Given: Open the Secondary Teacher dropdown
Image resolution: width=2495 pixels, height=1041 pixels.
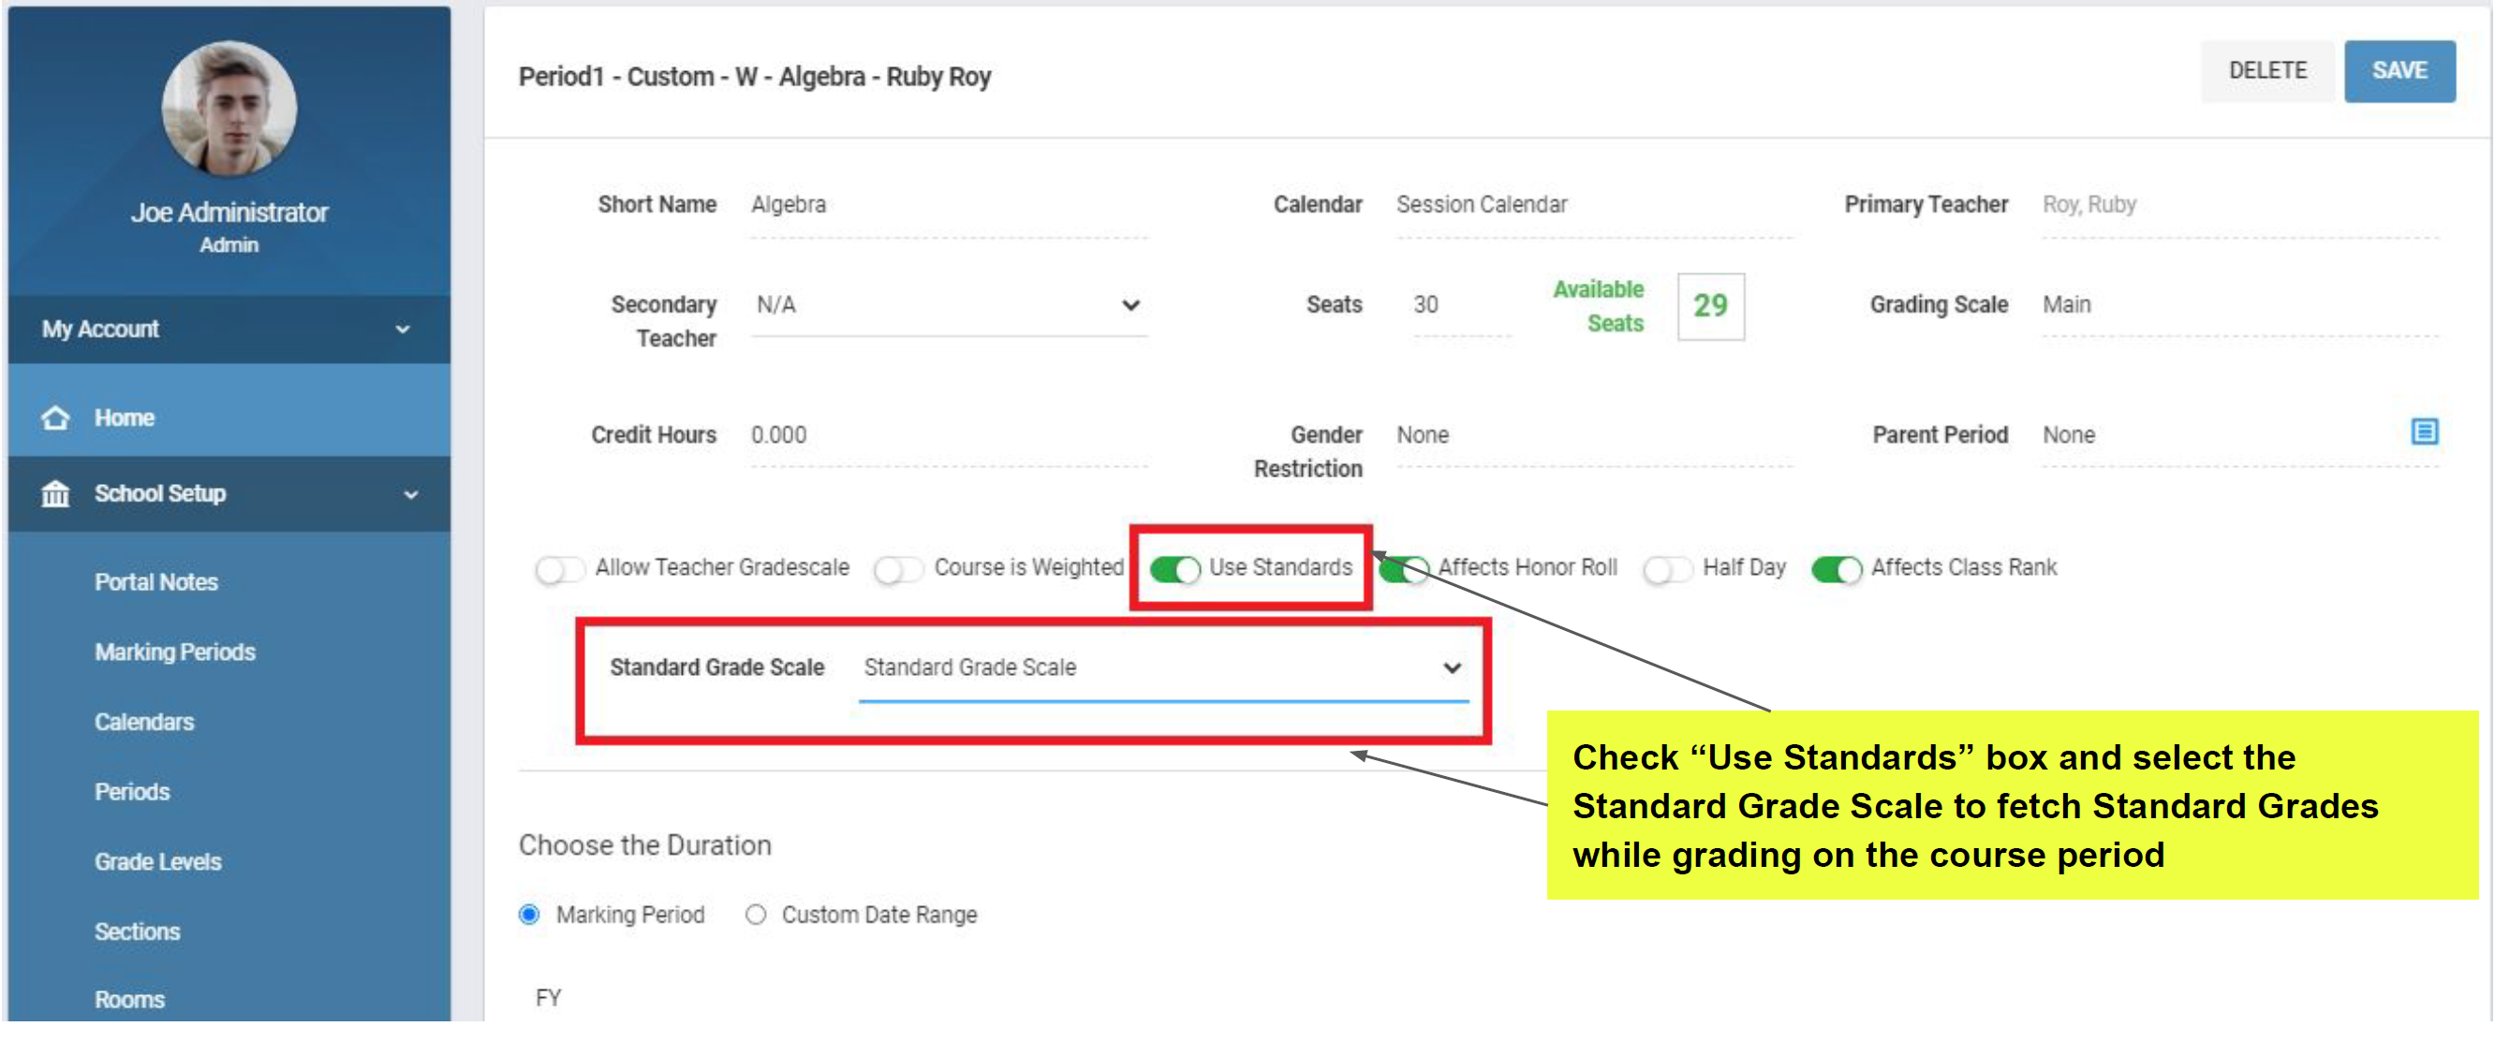Looking at the screenshot, I should (949, 306).
